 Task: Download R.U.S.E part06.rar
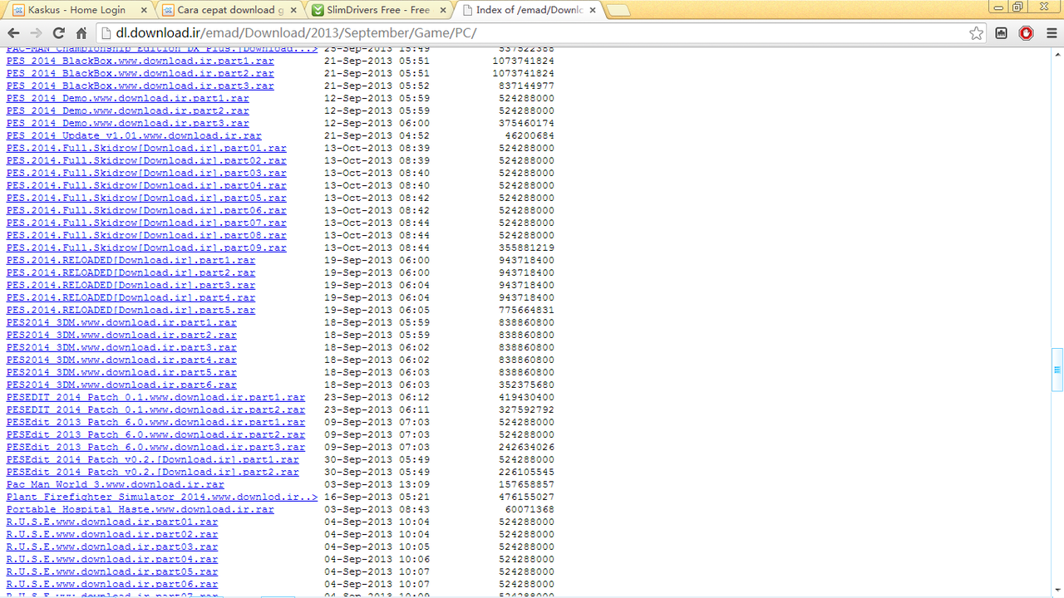tap(112, 584)
